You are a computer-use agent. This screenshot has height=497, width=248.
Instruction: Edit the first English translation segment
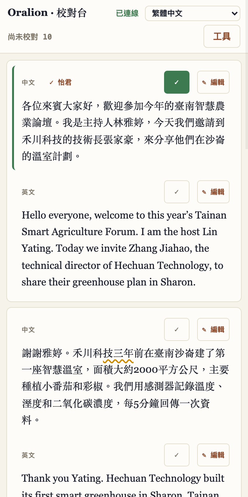pos(213,192)
